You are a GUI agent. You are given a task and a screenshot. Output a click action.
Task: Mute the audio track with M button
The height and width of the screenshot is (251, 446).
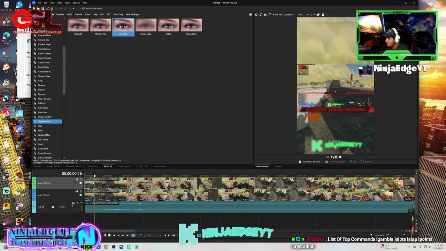73,203
